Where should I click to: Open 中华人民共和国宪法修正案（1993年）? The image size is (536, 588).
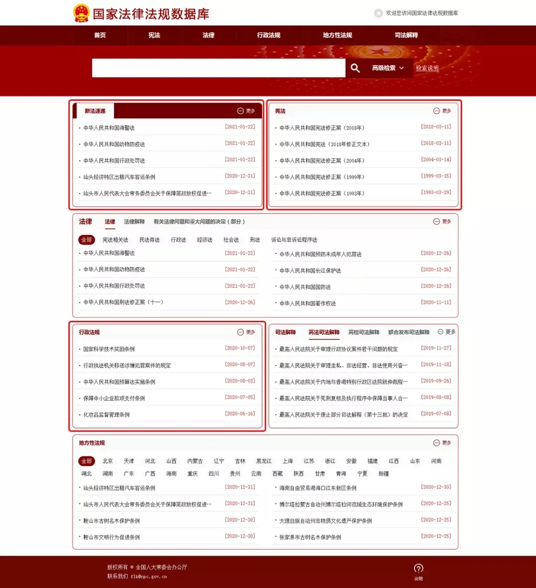point(322,194)
